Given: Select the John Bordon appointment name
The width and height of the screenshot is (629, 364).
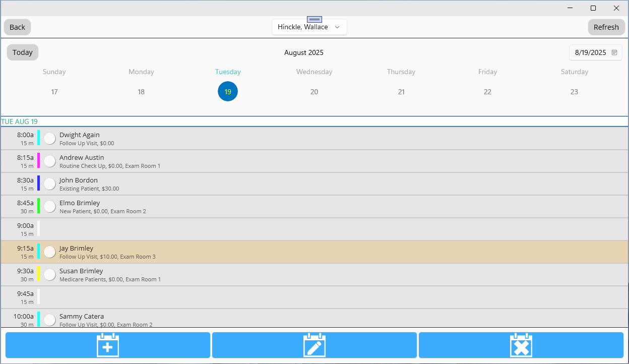Looking at the screenshot, I should pyautogui.click(x=79, y=180).
